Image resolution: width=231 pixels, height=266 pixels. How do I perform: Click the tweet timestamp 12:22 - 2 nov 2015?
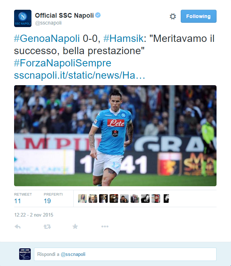click(34, 215)
